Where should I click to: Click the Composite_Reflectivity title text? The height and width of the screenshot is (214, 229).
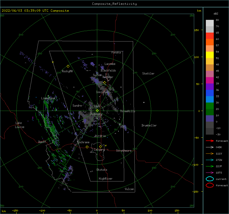pyautogui.click(x=114, y=4)
